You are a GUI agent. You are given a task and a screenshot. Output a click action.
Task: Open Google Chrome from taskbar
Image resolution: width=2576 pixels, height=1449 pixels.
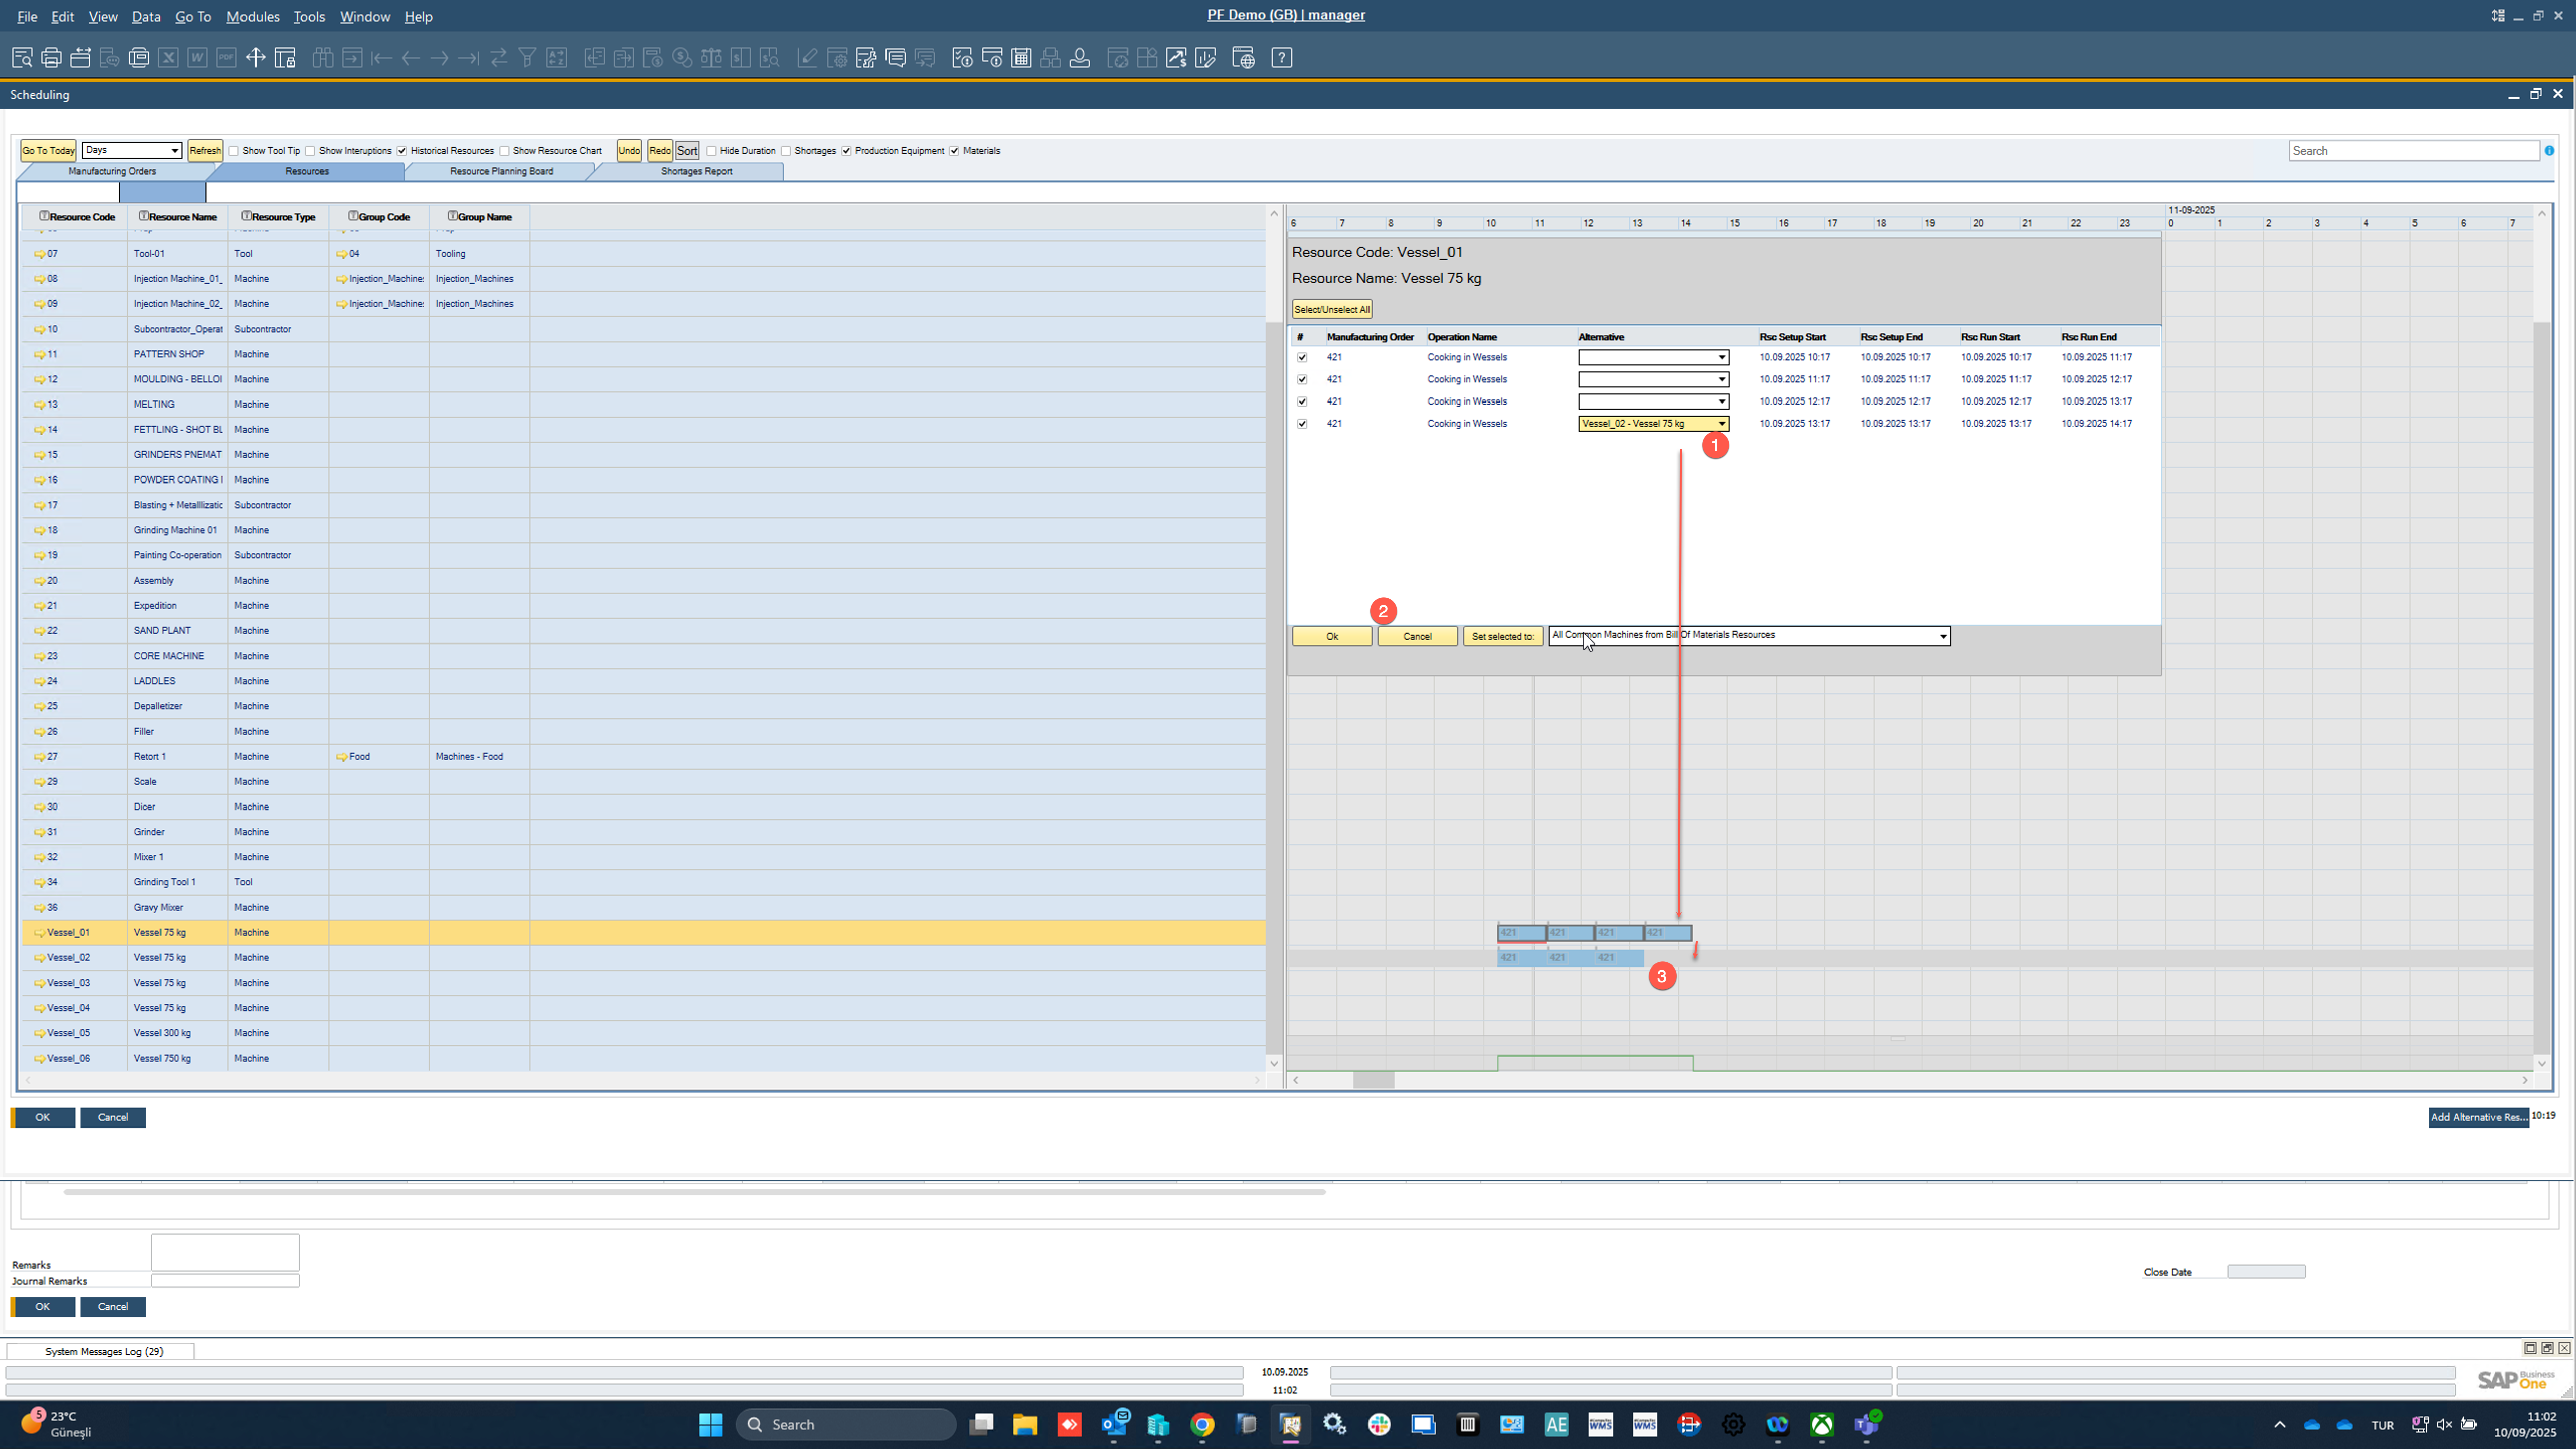[1202, 1424]
